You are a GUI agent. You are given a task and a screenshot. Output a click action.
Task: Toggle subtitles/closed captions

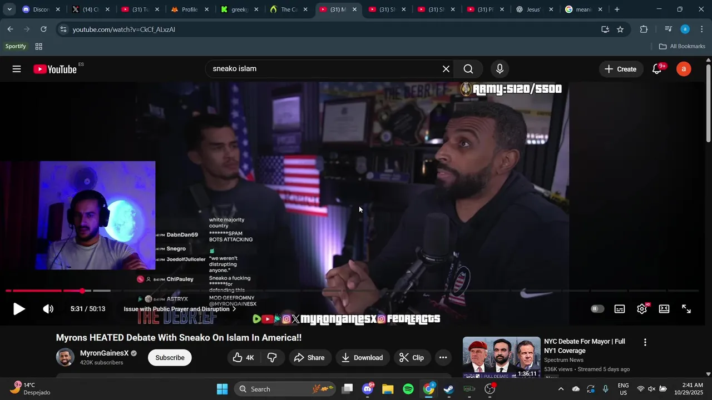pyautogui.click(x=620, y=309)
